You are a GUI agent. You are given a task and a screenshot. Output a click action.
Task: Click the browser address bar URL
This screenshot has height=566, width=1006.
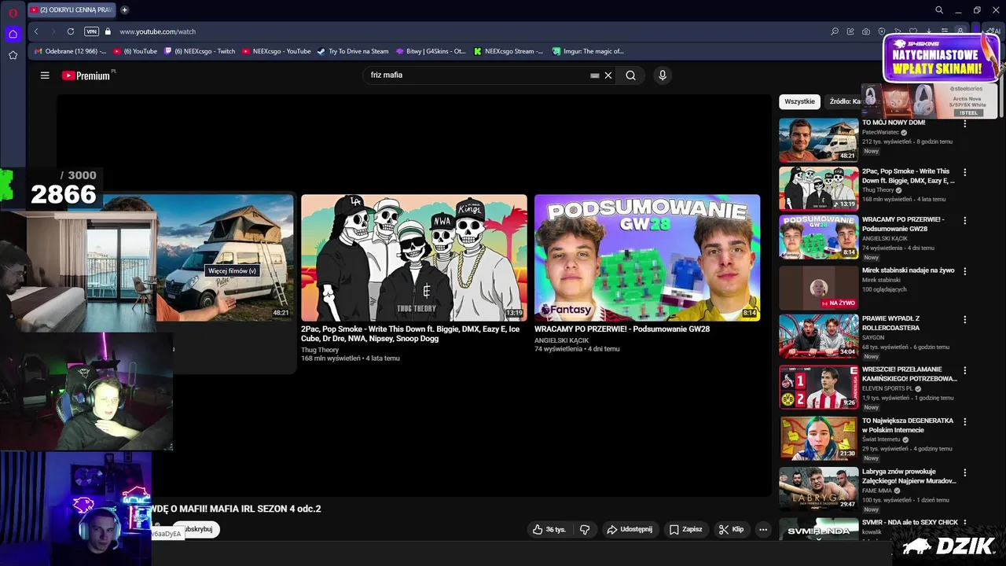click(158, 31)
